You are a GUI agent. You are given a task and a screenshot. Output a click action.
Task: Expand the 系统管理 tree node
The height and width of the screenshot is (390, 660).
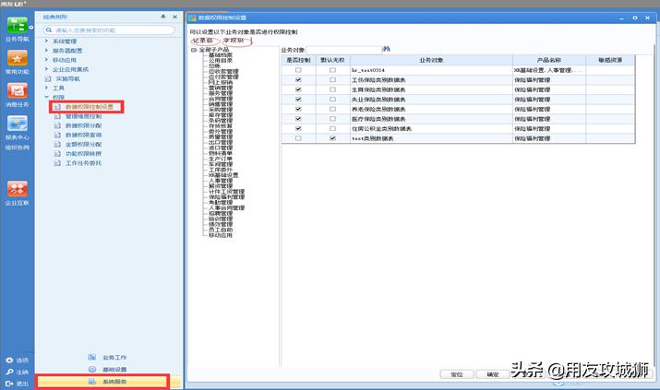tap(47, 41)
